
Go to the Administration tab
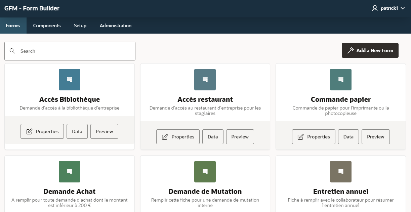[x=116, y=26]
